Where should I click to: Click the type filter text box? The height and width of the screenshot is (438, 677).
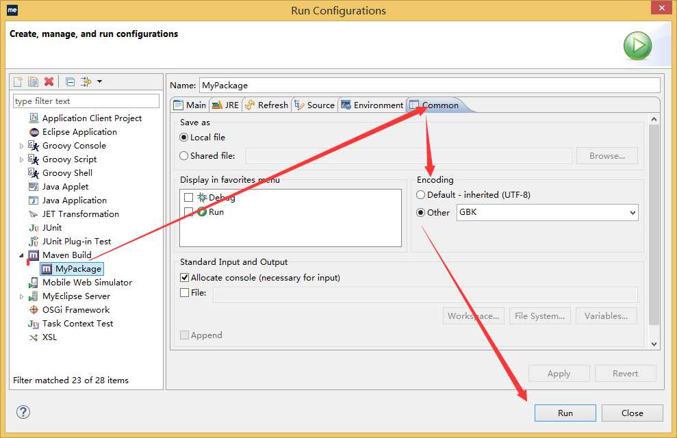point(86,101)
